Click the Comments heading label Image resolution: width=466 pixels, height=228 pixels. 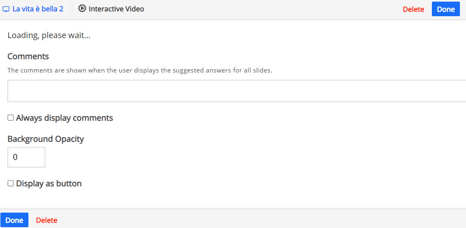pos(28,56)
